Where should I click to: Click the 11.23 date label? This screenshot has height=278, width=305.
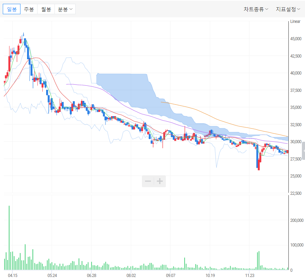[249, 275]
